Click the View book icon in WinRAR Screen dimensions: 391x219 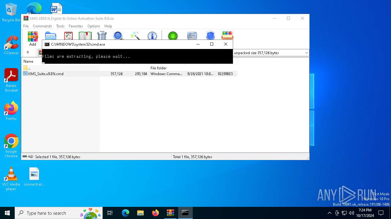[85, 36]
